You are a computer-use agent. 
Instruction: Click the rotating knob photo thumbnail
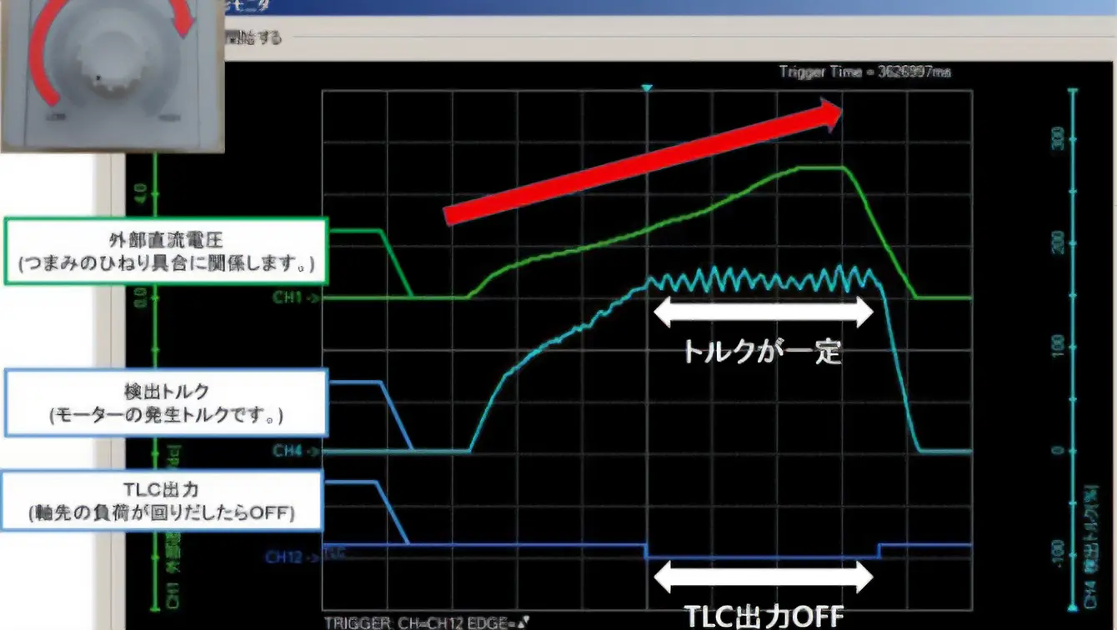click(x=113, y=76)
